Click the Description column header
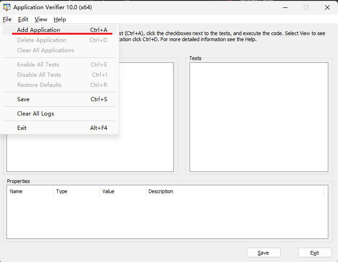The height and width of the screenshot is (262, 338). click(235, 191)
